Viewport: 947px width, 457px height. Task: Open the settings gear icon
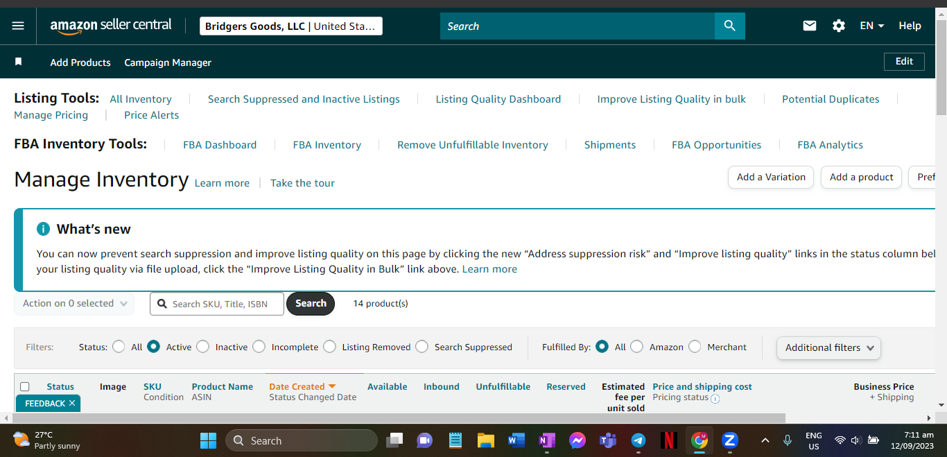pyautogui.click(x=839, y=26)
